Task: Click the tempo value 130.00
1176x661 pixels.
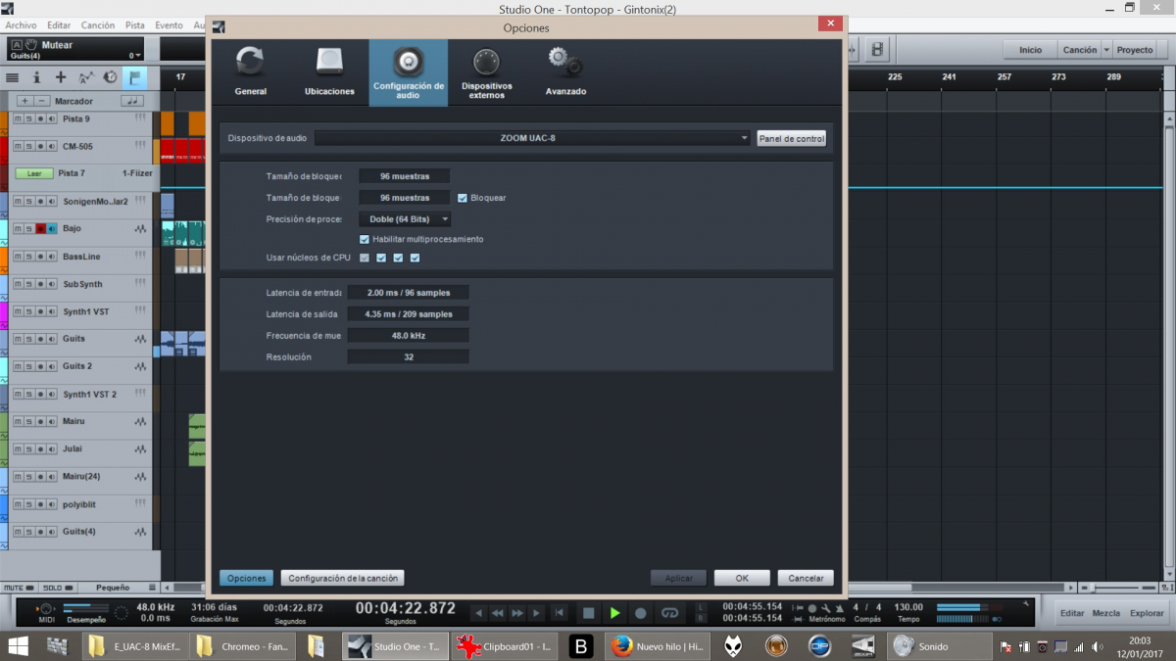Action: 908,607
